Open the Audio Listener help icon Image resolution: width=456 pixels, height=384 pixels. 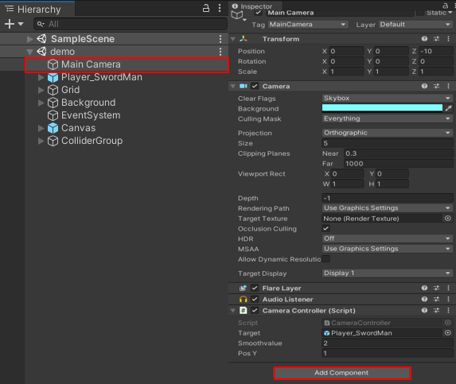[424, 299]
